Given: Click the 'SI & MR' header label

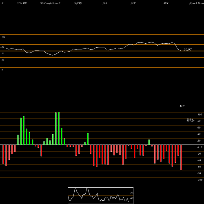Looking at the screenshot, I should [x=22, y=3].
